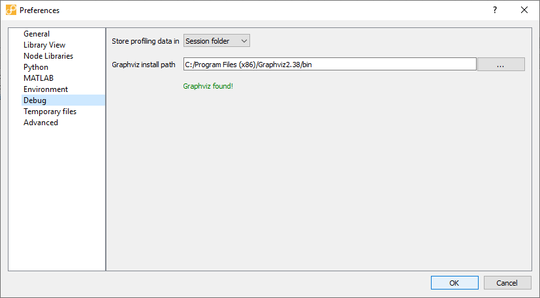
Task: Select the highlighted Debug category
Action: coord(35,100)
